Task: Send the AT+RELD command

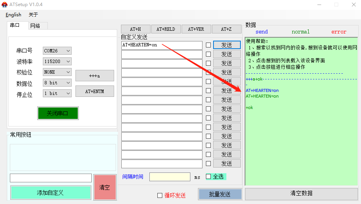Action: [166, 29]
